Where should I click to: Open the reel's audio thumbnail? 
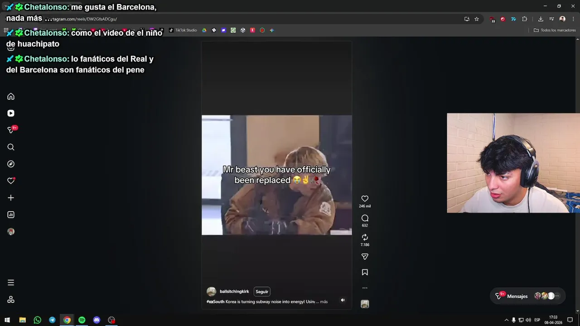pyautogui.click(x=365, y=304)
